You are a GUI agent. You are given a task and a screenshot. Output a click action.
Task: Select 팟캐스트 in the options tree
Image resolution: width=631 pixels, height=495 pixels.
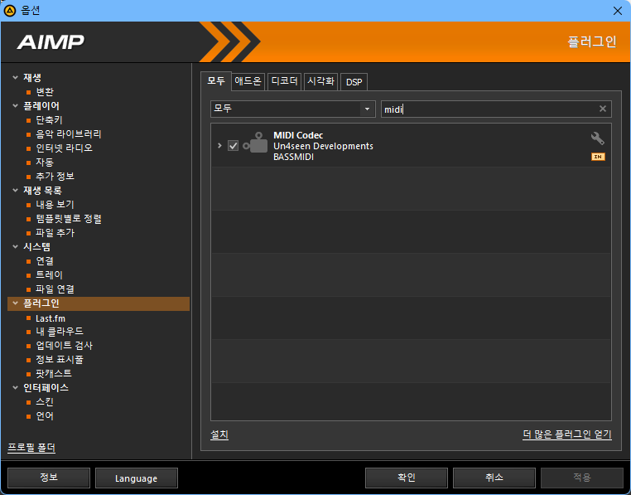coord(54,374)
